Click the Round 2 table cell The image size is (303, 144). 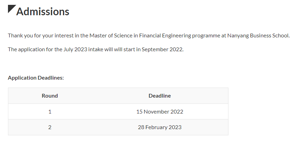click(x=50, y=127)
